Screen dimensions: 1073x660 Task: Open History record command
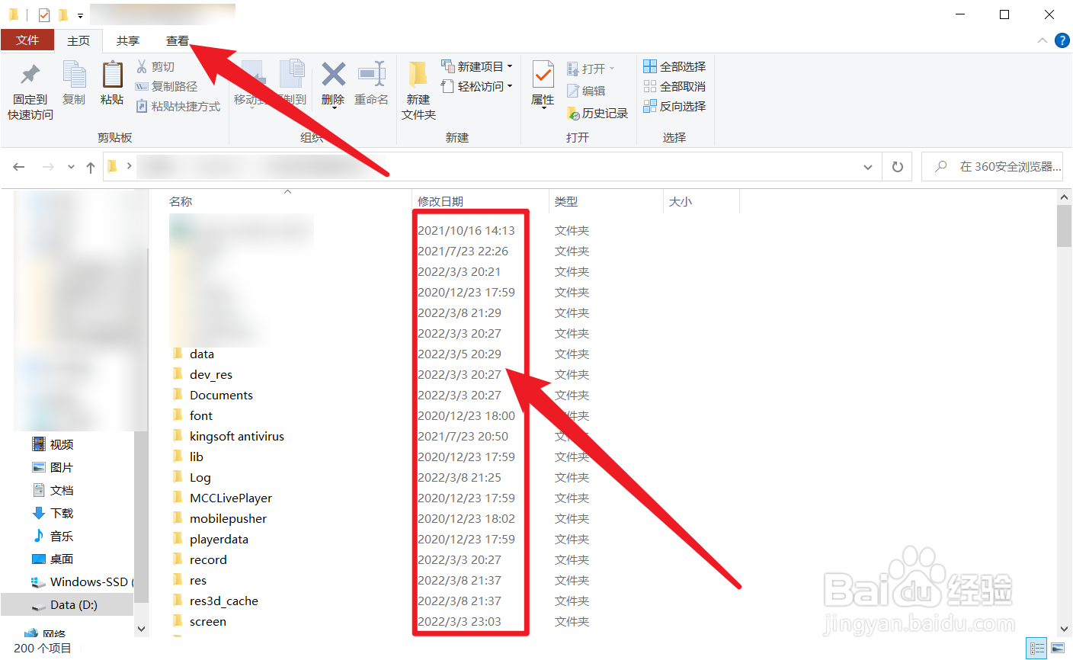[x=597, y=114]
